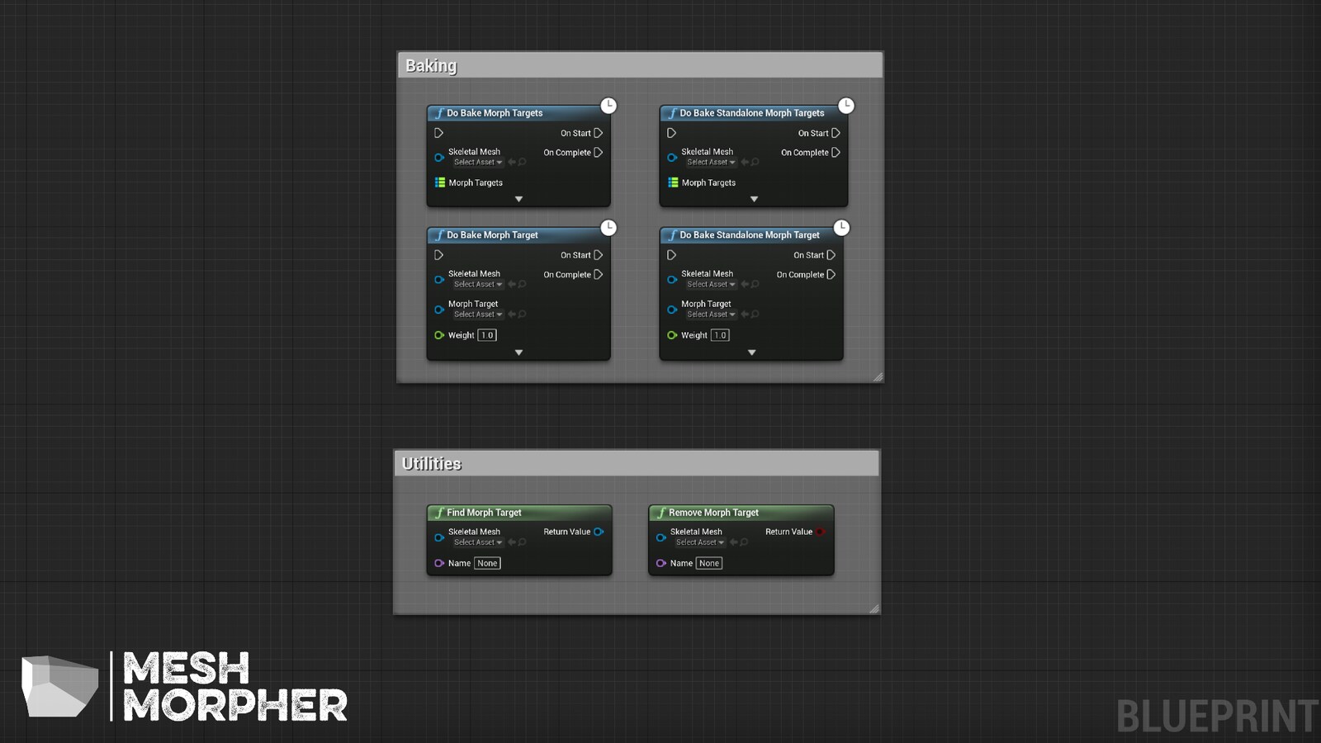Image resolution: width=1321 pixels, height=743 pixels.
Task: Open the Select Asset dropdown on Remove Morph Target
Action: 698,542
